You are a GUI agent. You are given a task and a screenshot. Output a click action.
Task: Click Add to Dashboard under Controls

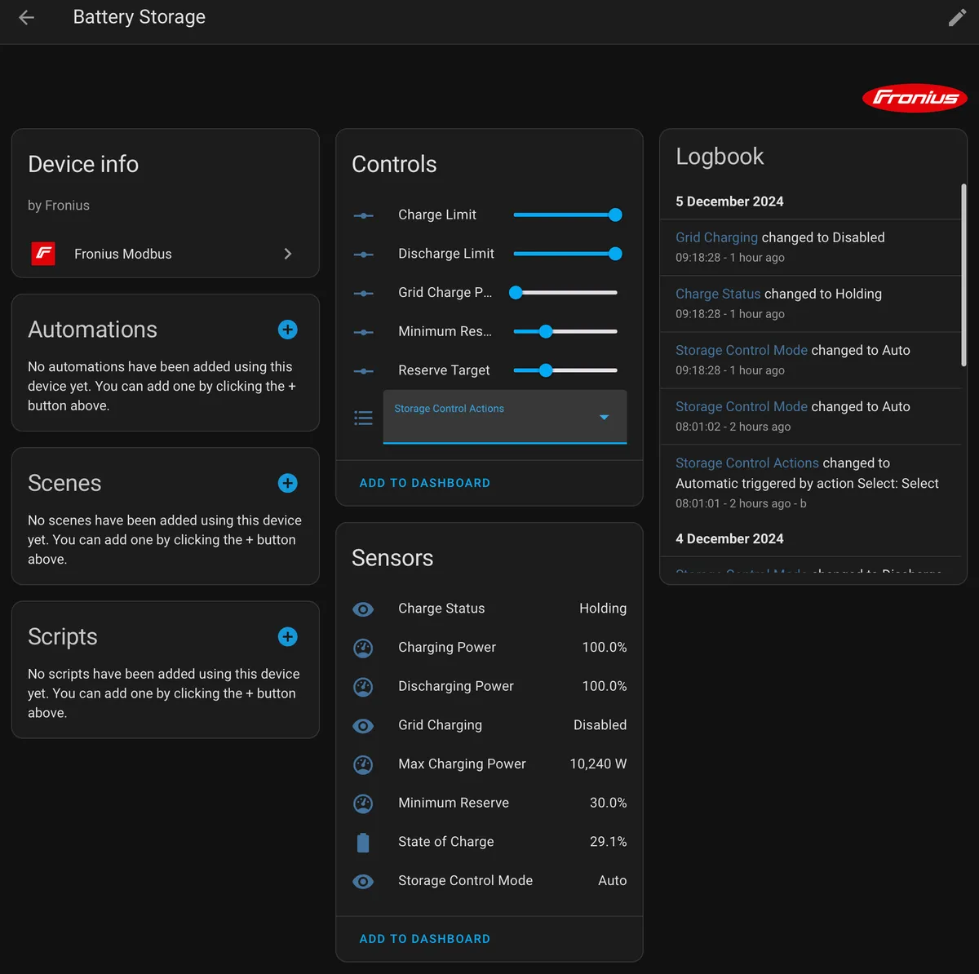tap(425, 483)
